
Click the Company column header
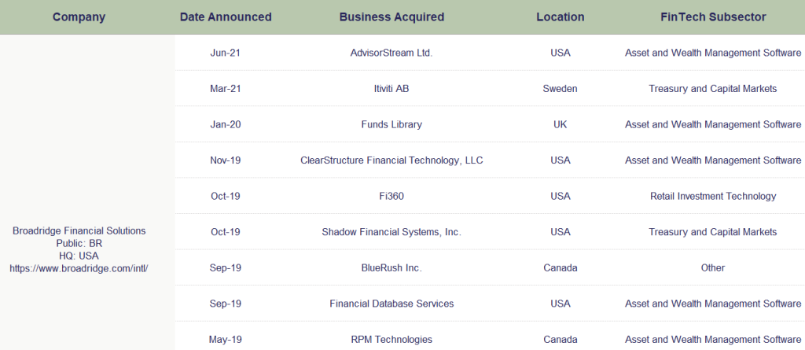(x=79, y=17)
